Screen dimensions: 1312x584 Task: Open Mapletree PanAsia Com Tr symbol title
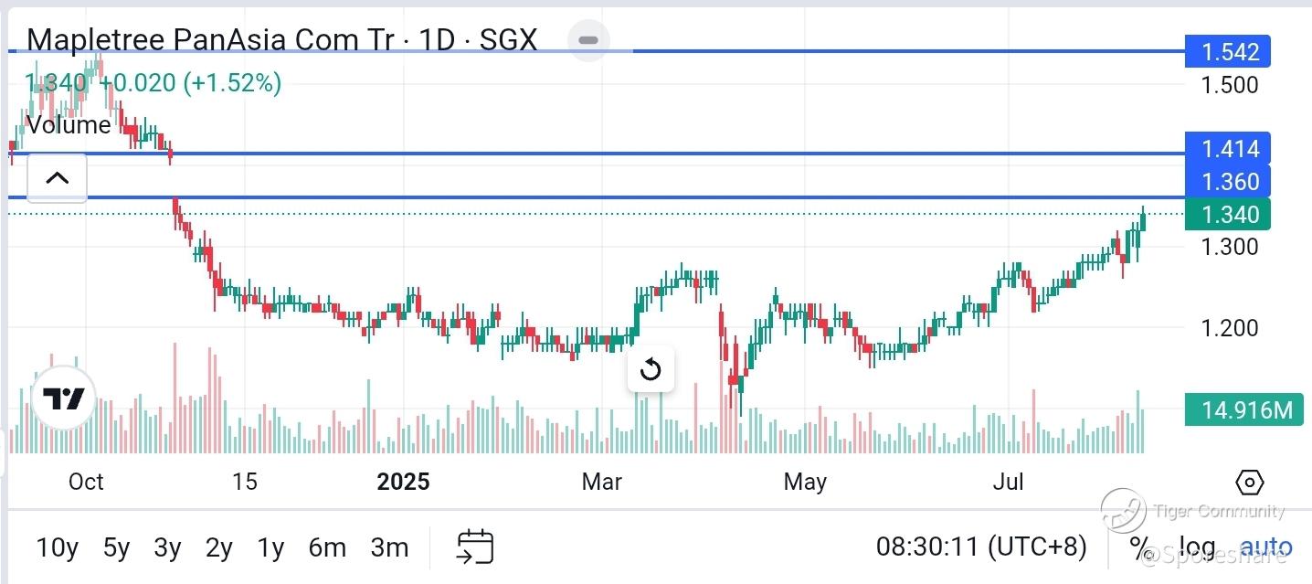pyautogui.click(x=210, y=40)
